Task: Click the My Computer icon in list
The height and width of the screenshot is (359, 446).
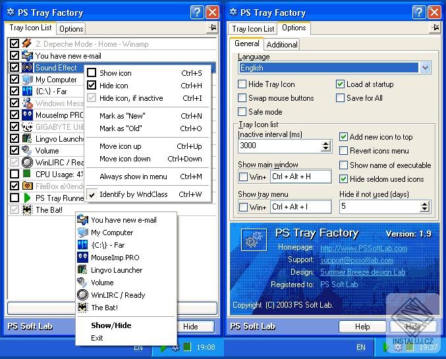Action: point(27,79)
